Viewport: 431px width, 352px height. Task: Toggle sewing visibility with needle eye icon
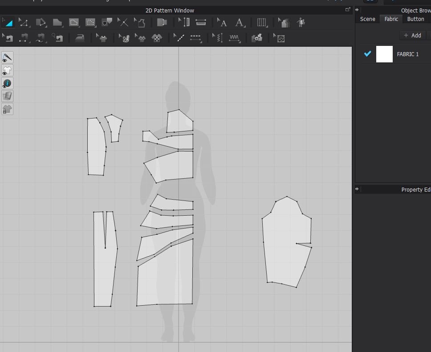7,57
